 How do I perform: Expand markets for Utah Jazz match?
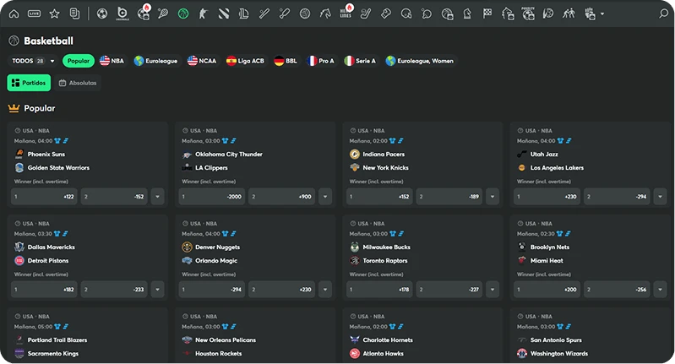click(660, 197)
